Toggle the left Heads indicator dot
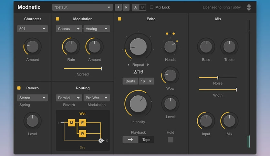The height and width of the screenshot is (156, 270). pos(167,34)
